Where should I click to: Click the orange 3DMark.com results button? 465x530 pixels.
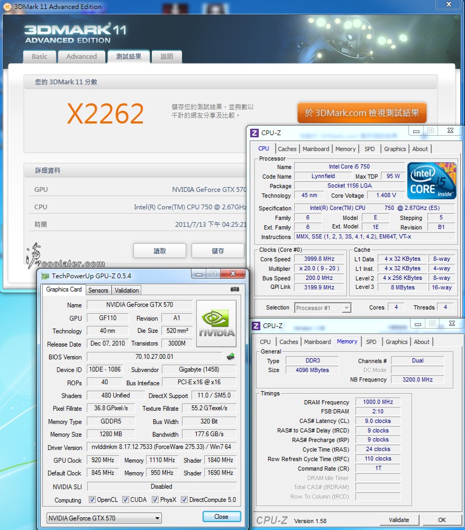[x=362, y=113]
